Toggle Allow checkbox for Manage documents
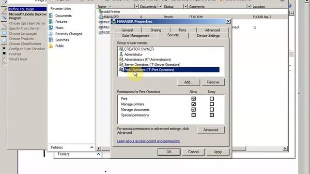The width and height of the screenshot is (310, 174). pyautogui.click(x=194, y=110)
